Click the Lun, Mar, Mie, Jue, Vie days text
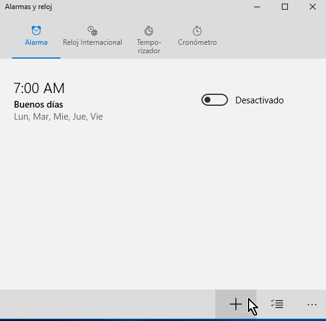Screen dimensions: 326x321 (59, 117)
